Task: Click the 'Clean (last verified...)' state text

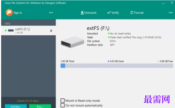Action: (x=135, y=37)
